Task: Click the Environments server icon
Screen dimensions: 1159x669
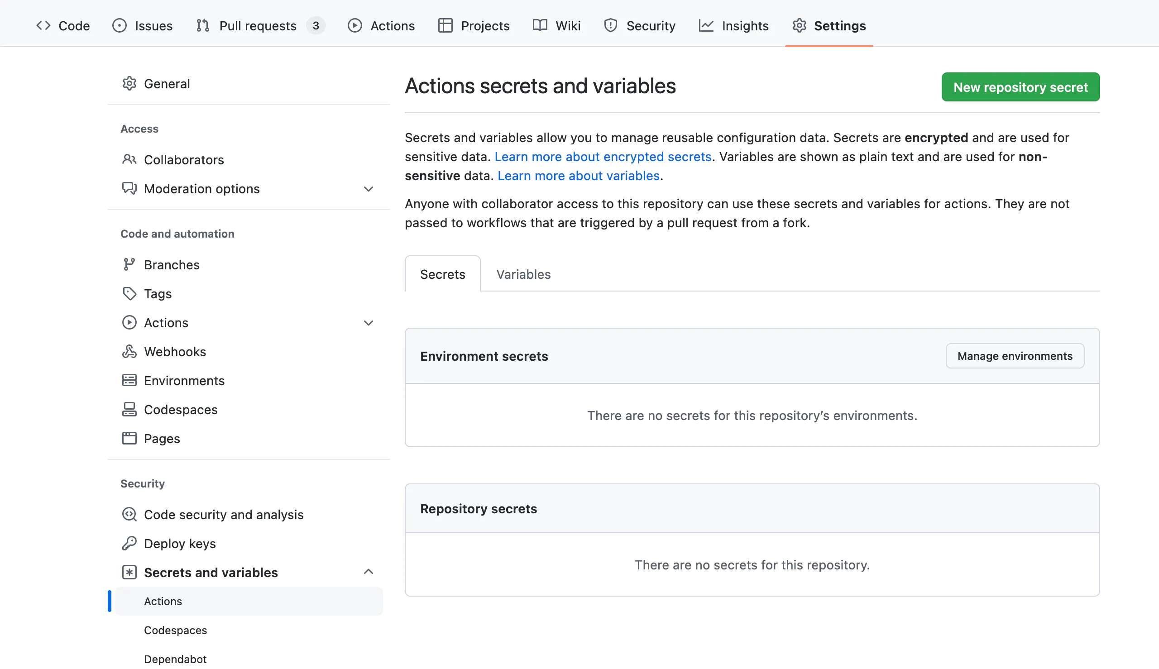Action: [129, 381]
